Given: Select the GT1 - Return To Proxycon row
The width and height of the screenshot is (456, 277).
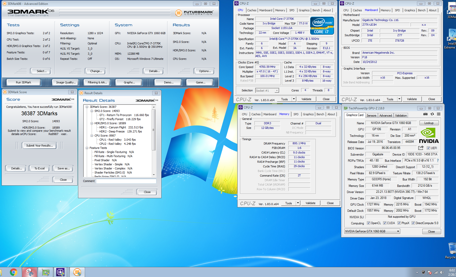Looking at the screenshot, I should tap(124, 115).
